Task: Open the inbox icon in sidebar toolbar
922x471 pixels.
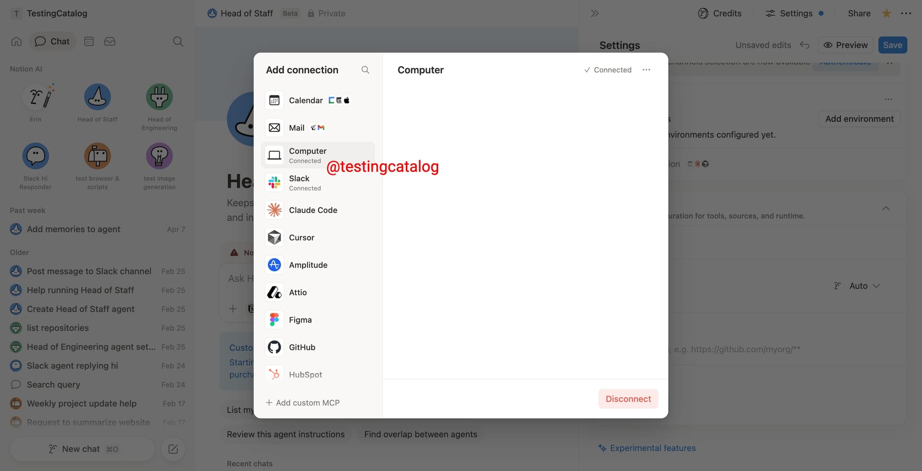Action: coord(110,41)
